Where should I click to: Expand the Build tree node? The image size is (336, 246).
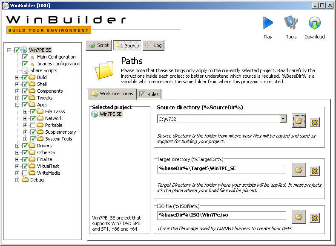point(17,77)
